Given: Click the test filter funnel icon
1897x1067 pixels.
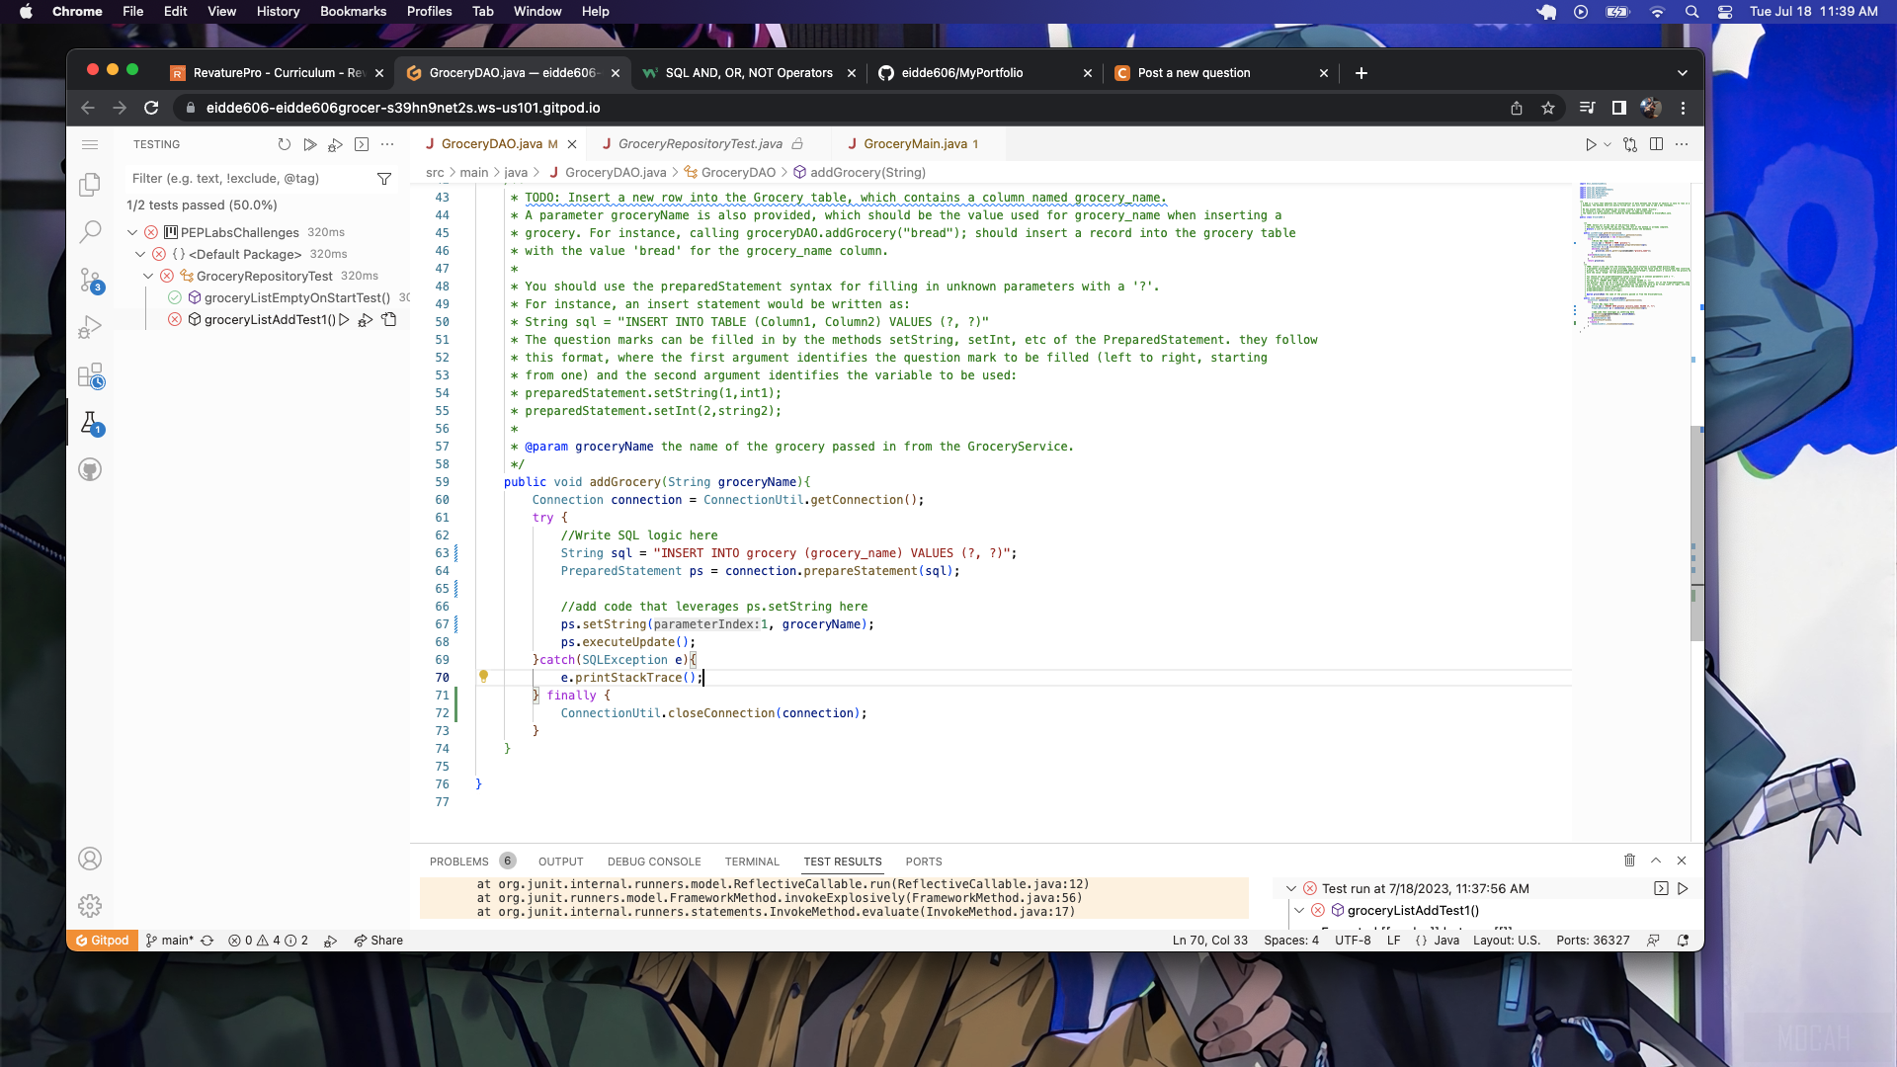Looking at the screenshot, I should 384,179.
